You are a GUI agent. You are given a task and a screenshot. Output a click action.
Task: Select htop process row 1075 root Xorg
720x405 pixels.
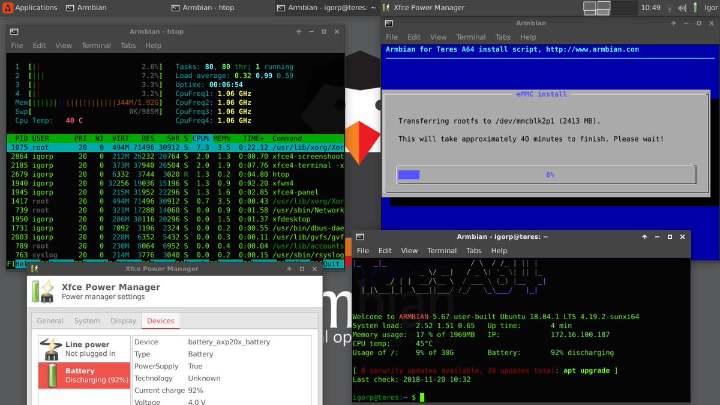tap(176, 148)
